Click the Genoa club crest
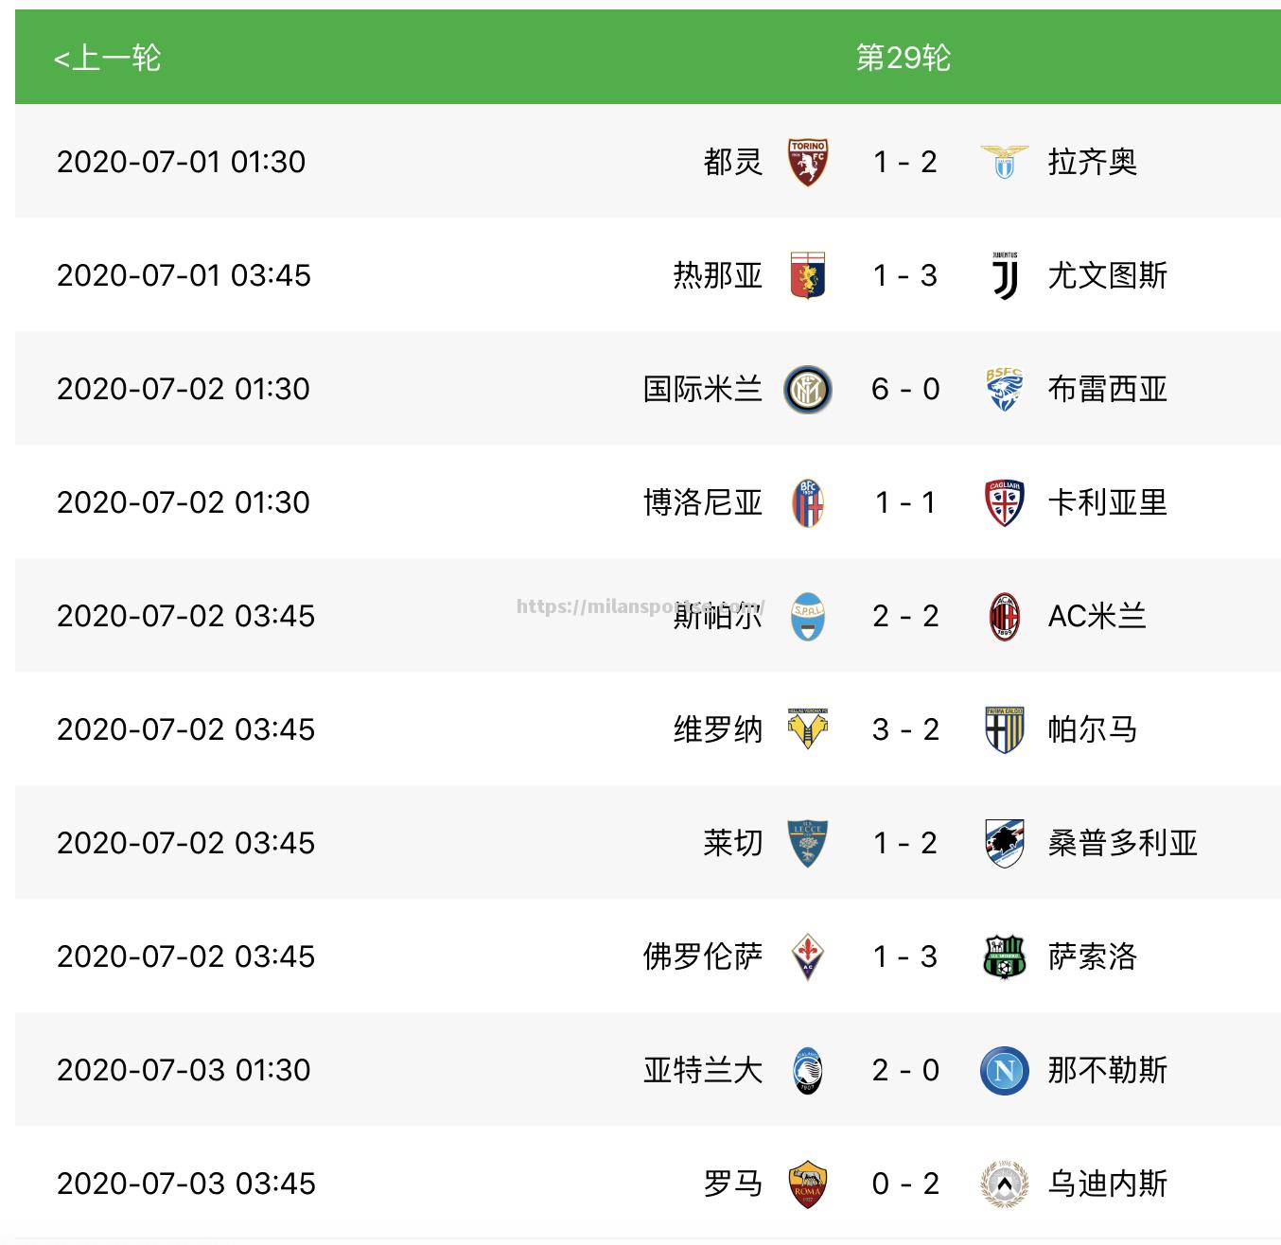 coord(808,275)
